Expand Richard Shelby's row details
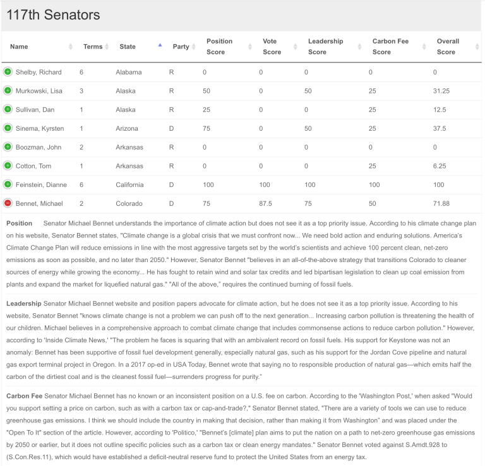 [x=8, y=72]
